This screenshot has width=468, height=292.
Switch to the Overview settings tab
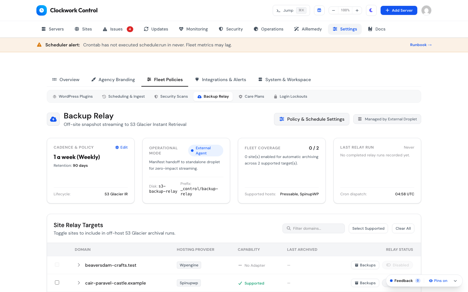(66, 79)
